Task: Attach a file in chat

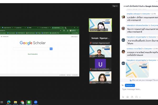Action: 132,97
